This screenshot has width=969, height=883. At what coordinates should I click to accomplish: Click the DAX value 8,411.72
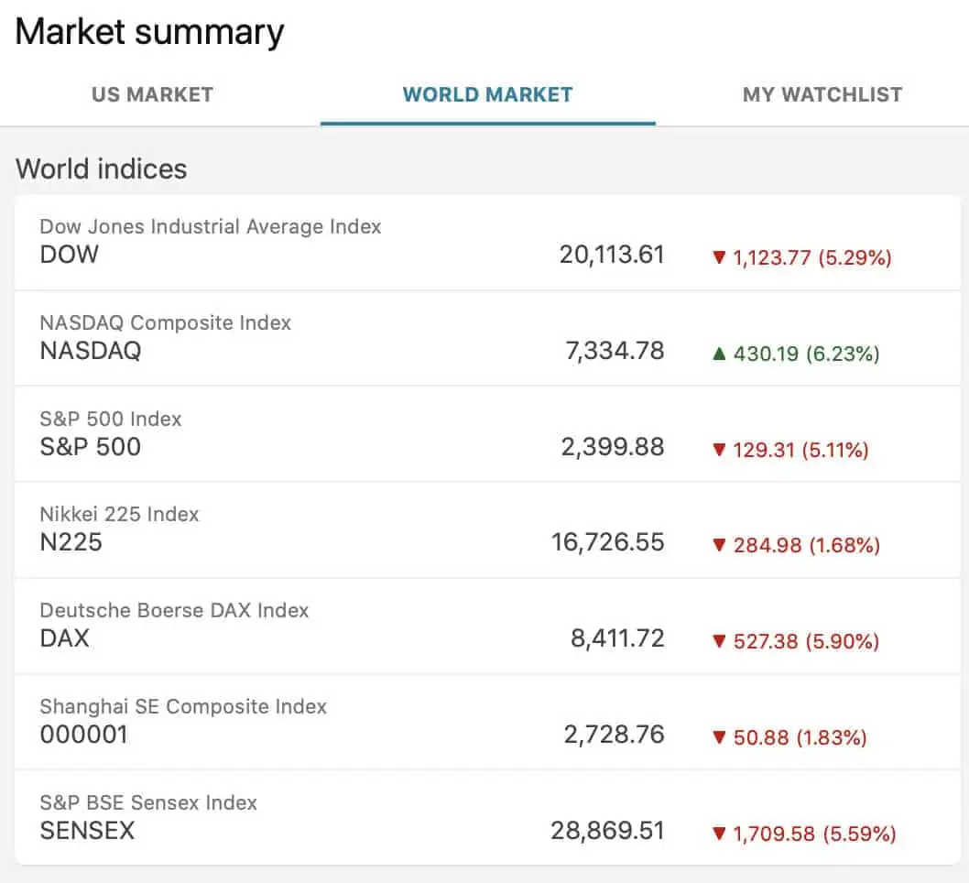coord(617,638)
